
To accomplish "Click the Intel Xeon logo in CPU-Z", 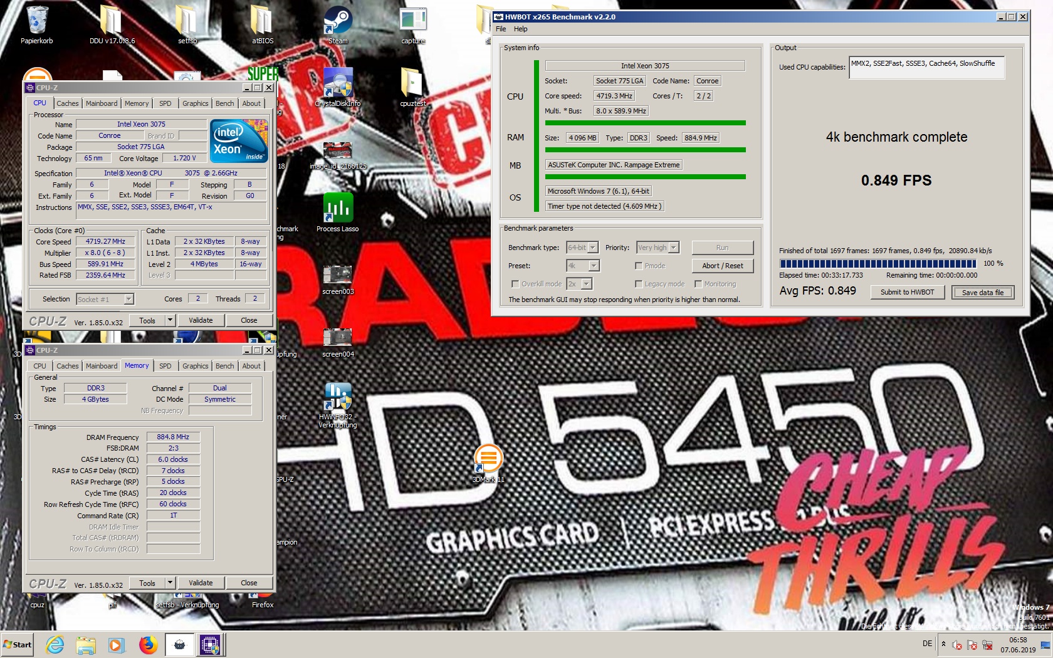I will tap(239, 141).
